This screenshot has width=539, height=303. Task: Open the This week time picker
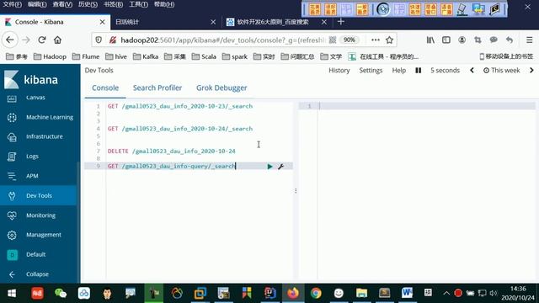pos(502,71)
